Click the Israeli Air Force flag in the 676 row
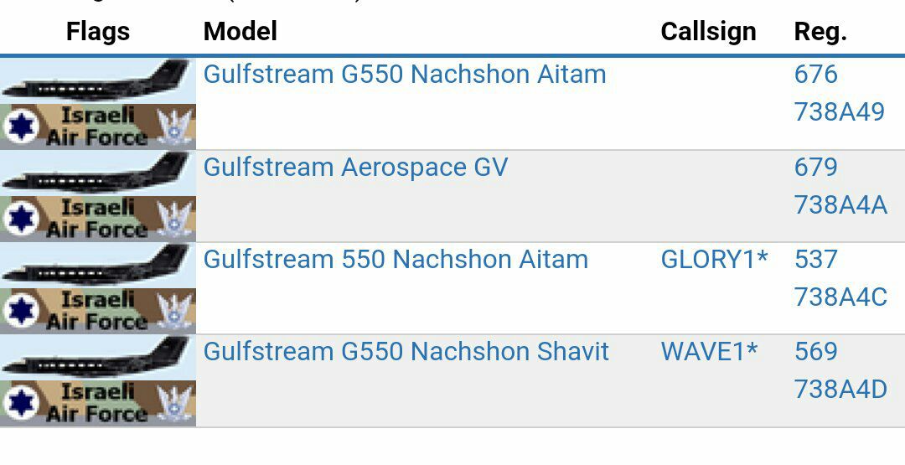Image resolution: width=905 pixels, height=465 pixels. (98, 127)
